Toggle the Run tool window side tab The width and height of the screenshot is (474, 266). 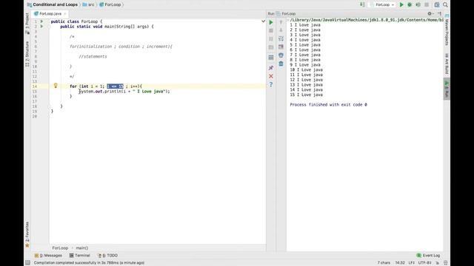pyautogui.click(x=447, y=89)
